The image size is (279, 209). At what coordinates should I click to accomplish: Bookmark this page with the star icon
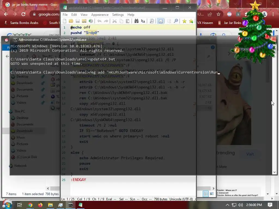pyautogui.click(x=219, y=14)
